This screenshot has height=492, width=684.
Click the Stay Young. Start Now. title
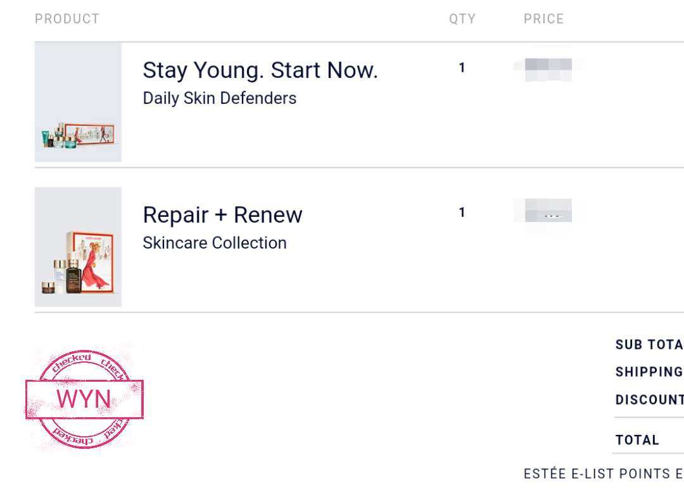point(260,70)
